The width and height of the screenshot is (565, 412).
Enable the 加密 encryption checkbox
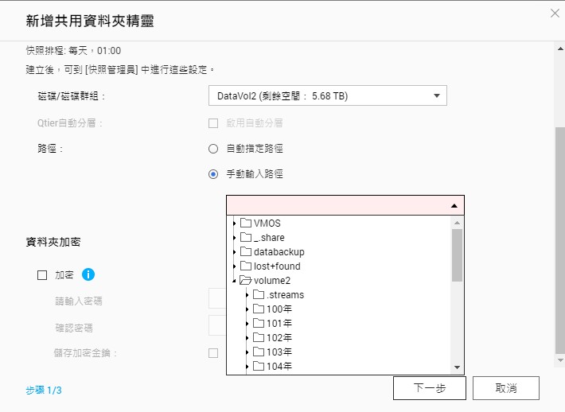pos(43,275)
